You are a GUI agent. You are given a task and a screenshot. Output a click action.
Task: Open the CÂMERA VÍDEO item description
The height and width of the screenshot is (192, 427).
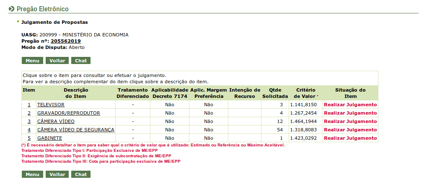coord(56,121)
